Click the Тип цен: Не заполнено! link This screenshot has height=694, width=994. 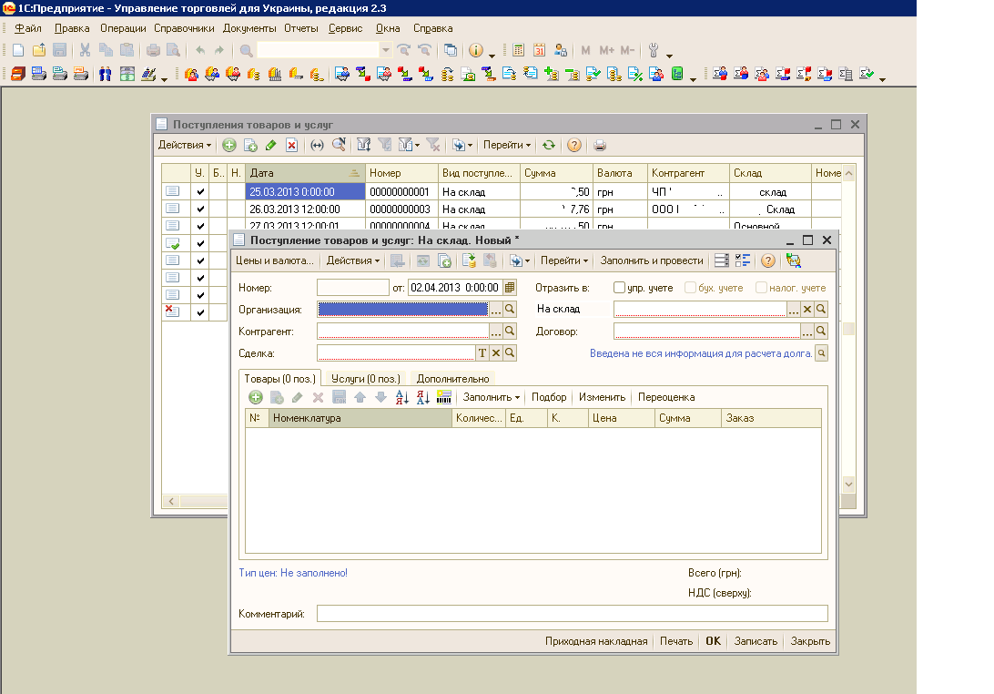tap(293, 573)
